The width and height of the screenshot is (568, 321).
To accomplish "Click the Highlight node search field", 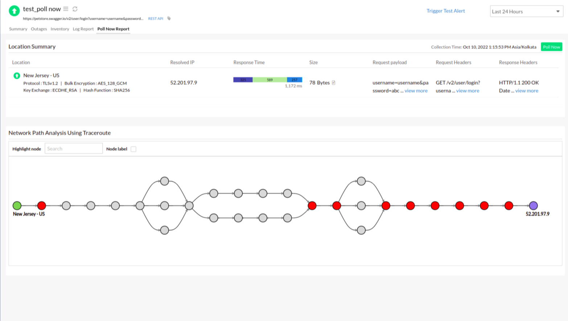I will pyautogui.click(x=74, y=149).
